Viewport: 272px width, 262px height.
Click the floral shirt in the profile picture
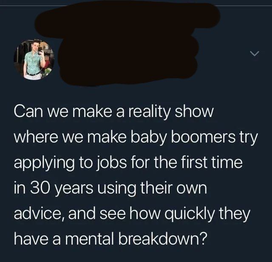click(x=33, y=63)
